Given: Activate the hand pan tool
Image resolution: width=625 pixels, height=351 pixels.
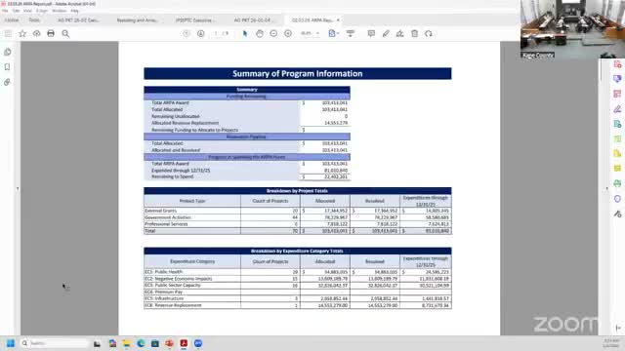Looking at the screenshot, I should pyautogui.click(x=260, y=34).
